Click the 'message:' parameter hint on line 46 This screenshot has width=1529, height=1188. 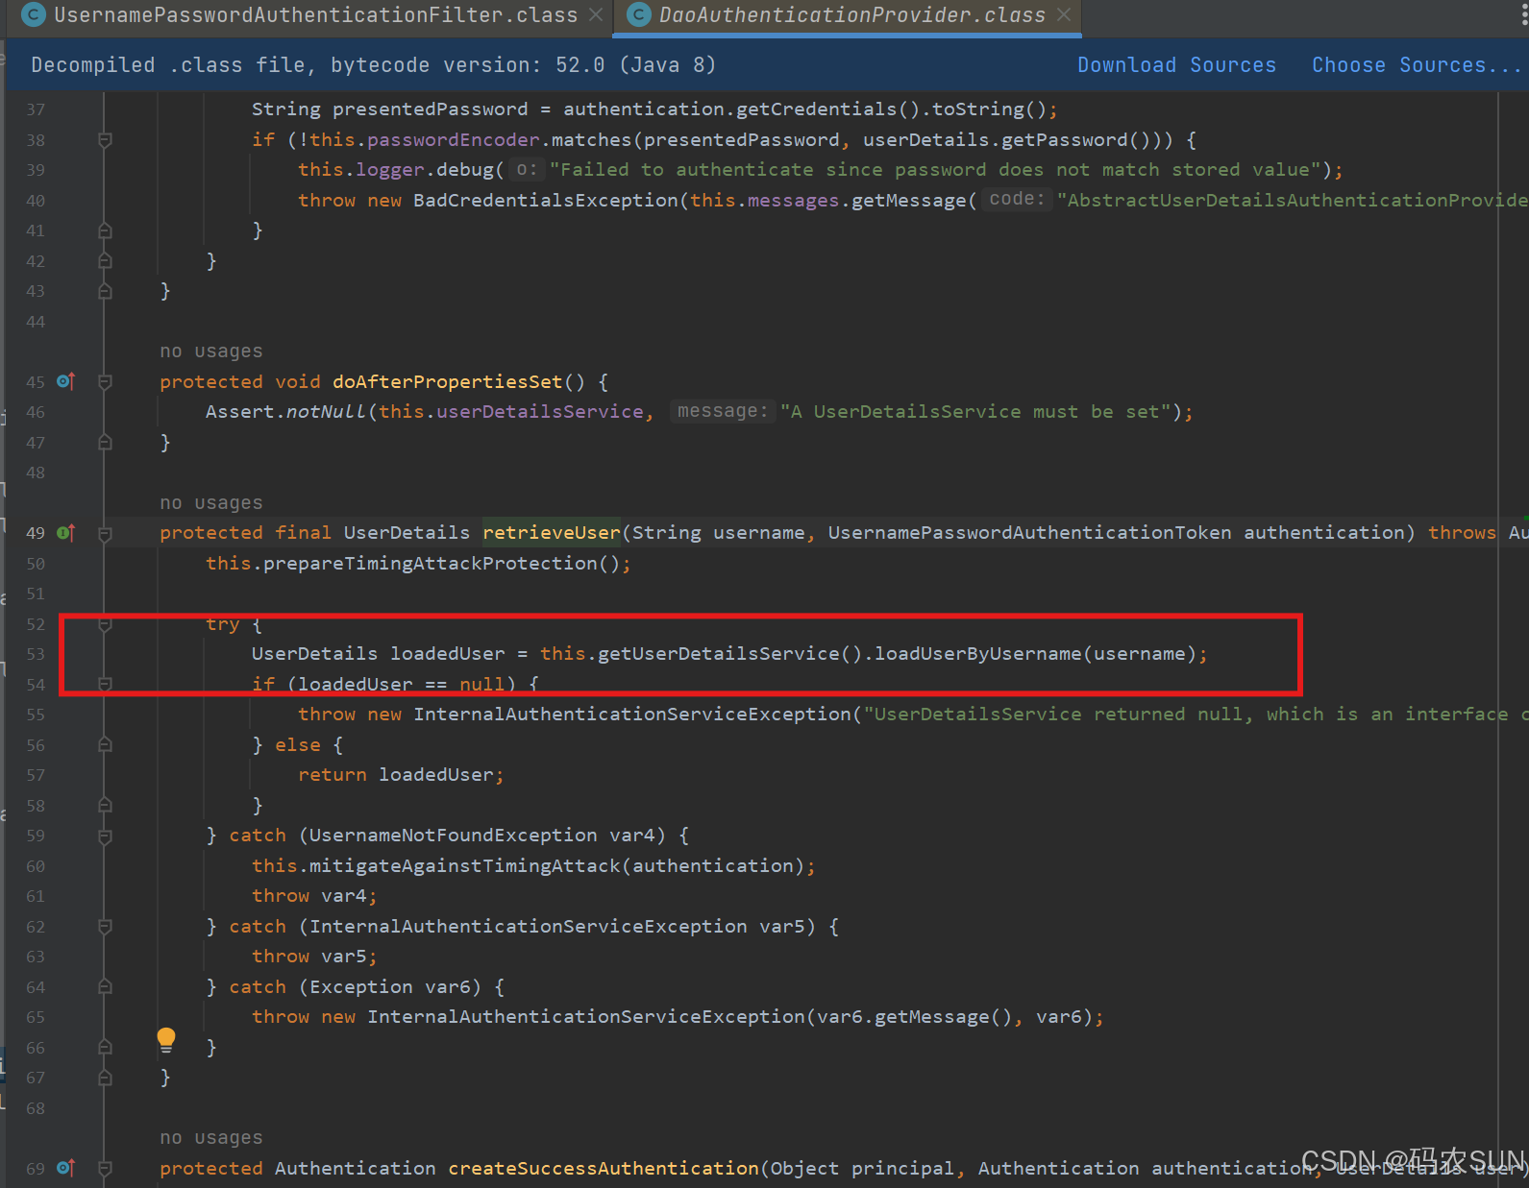723,411
